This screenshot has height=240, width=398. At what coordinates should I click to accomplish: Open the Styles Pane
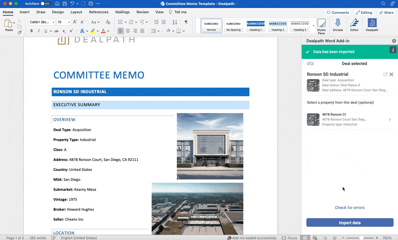[321, 26]
